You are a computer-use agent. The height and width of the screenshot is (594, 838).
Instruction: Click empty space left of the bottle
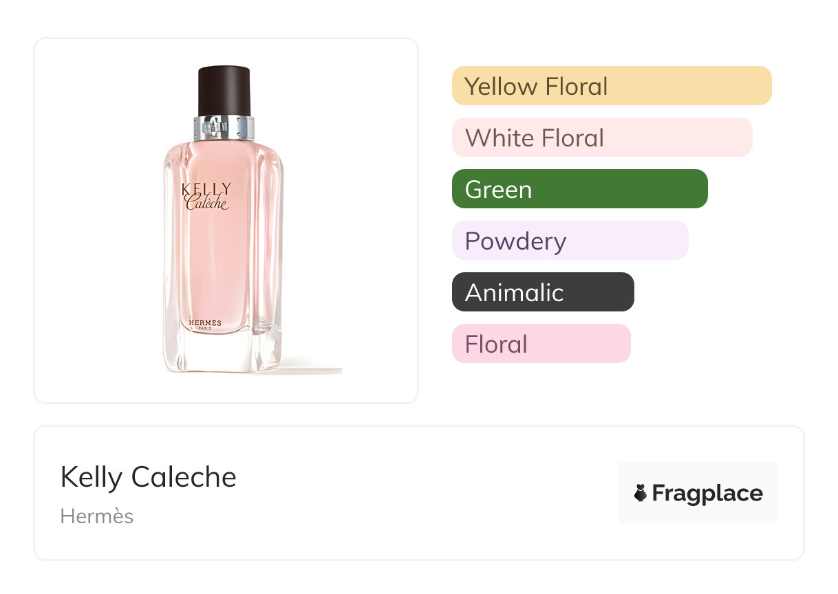point(96,220)
